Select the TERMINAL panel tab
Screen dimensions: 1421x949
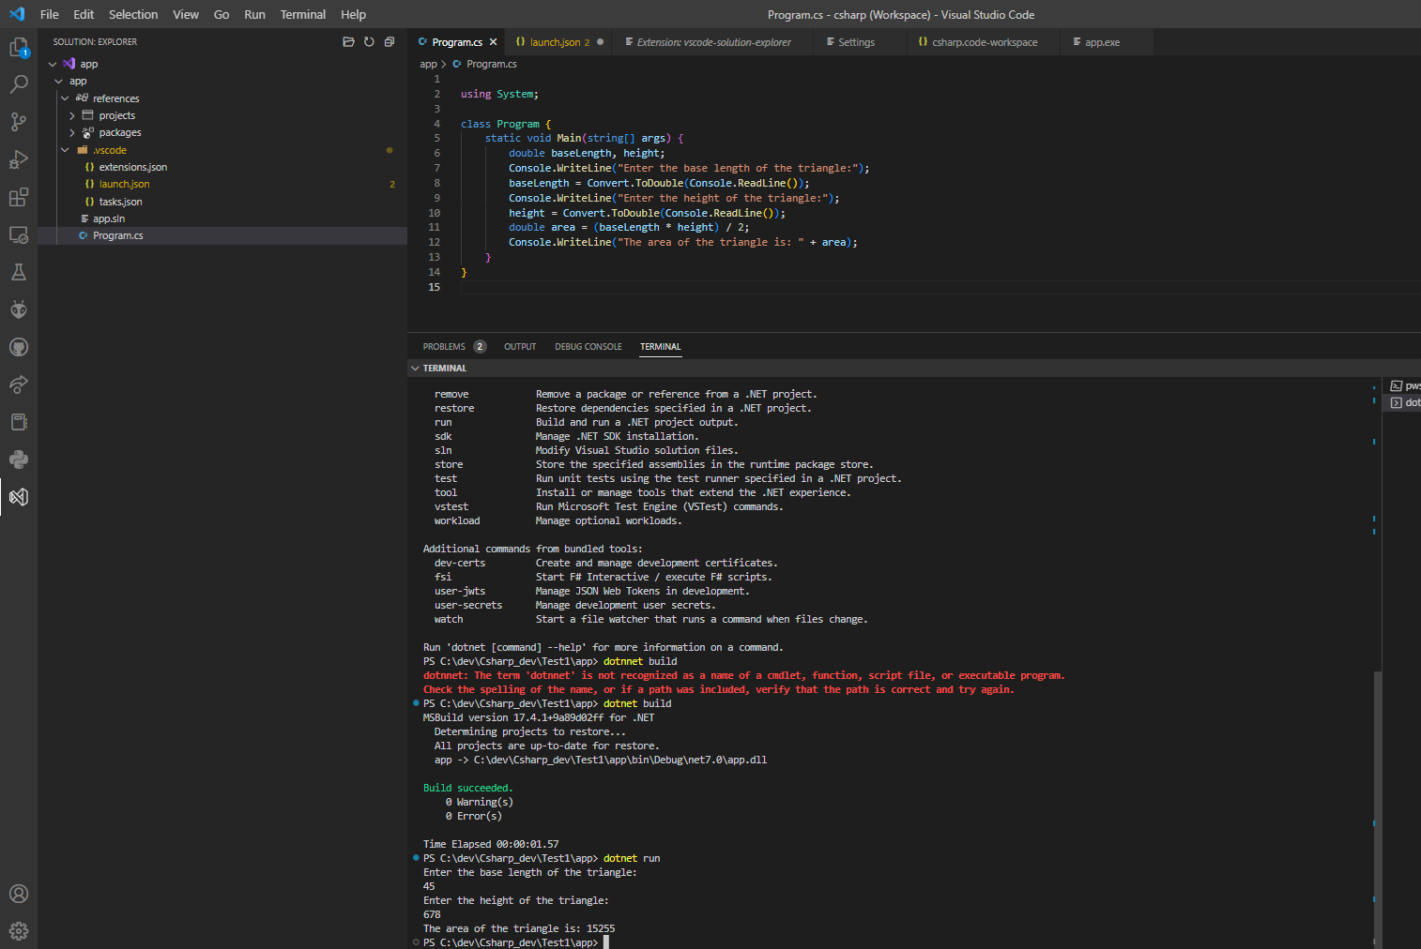(661, 347)
